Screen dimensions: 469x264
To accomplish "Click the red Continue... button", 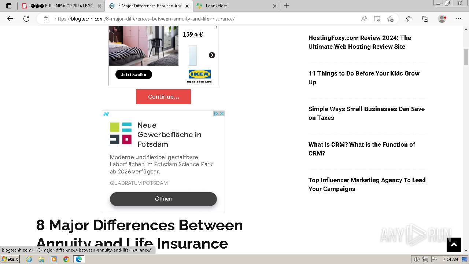I will (x=163, y=97).
